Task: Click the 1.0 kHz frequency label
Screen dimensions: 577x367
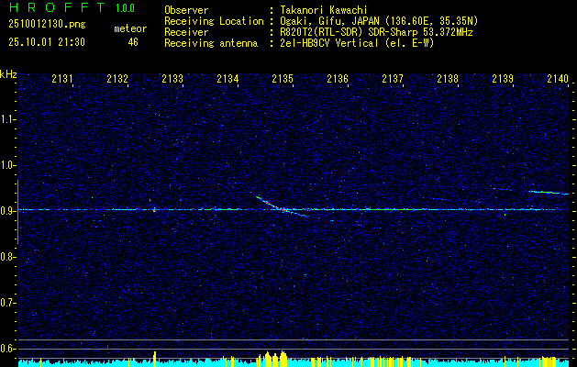Action: 7,165
